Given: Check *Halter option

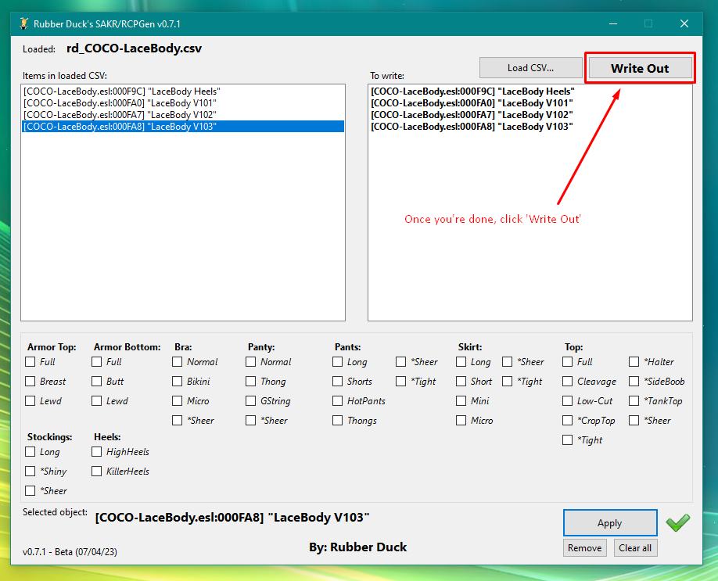Looking at the screenshot, I should click(634, 362).
